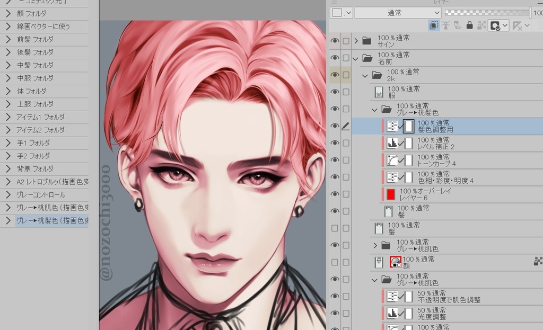Collapse the 名前 folder
The height and width of the screenshot is (330, 543).
click(356, 58)
